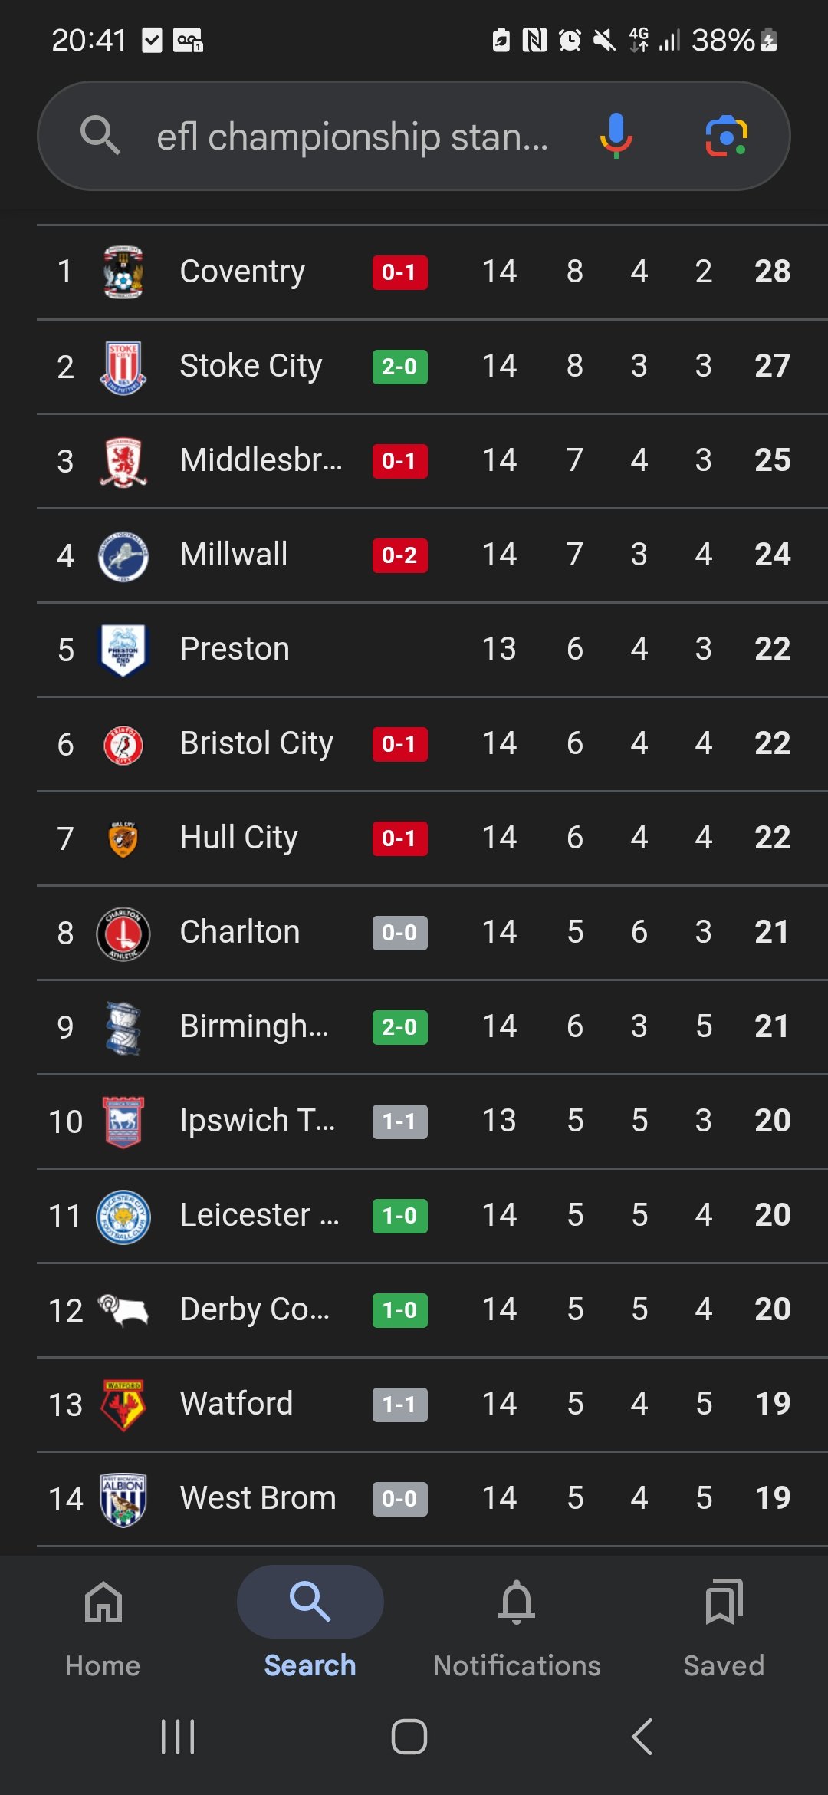
Task: Tap the voice search microphone icon
Action: (616, 136)
